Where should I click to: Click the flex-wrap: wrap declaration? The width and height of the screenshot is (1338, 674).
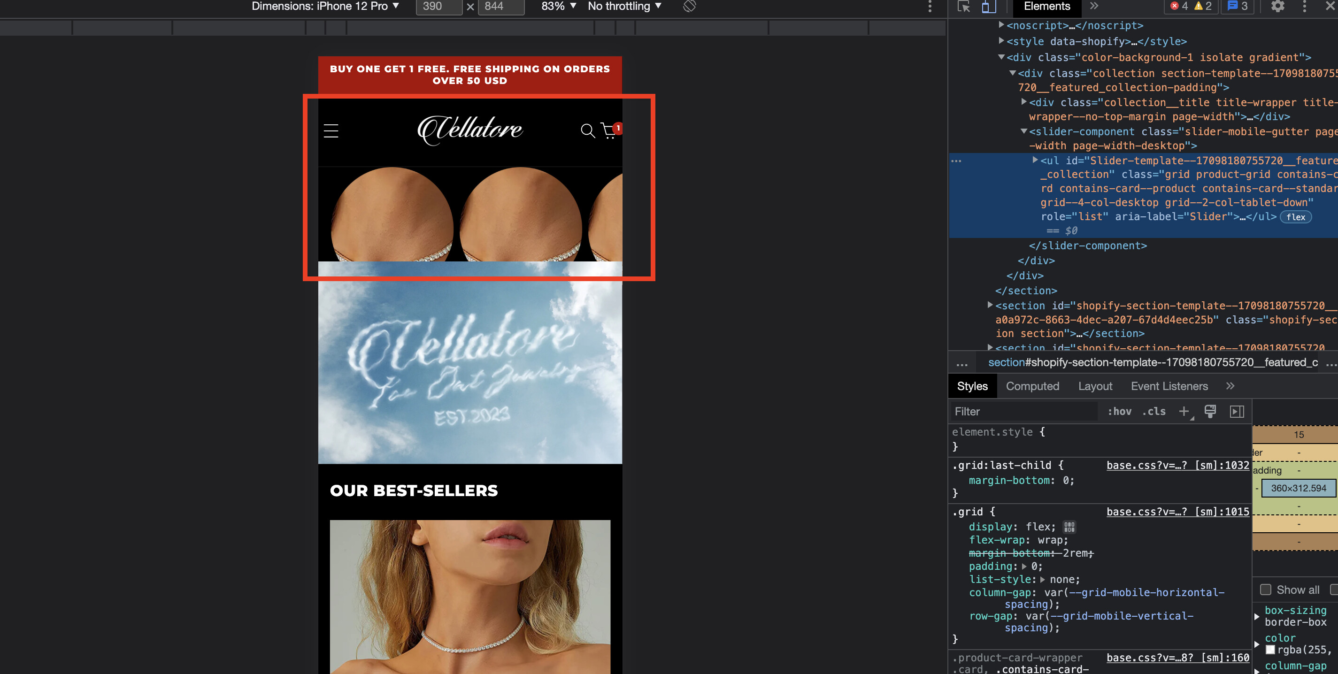tap(1019, 540)
